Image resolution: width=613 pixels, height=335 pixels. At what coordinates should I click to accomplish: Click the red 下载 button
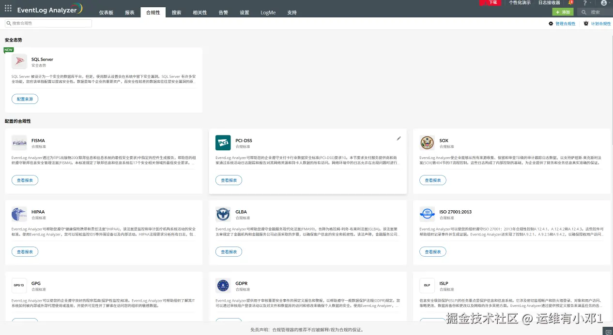pos(490,2)
